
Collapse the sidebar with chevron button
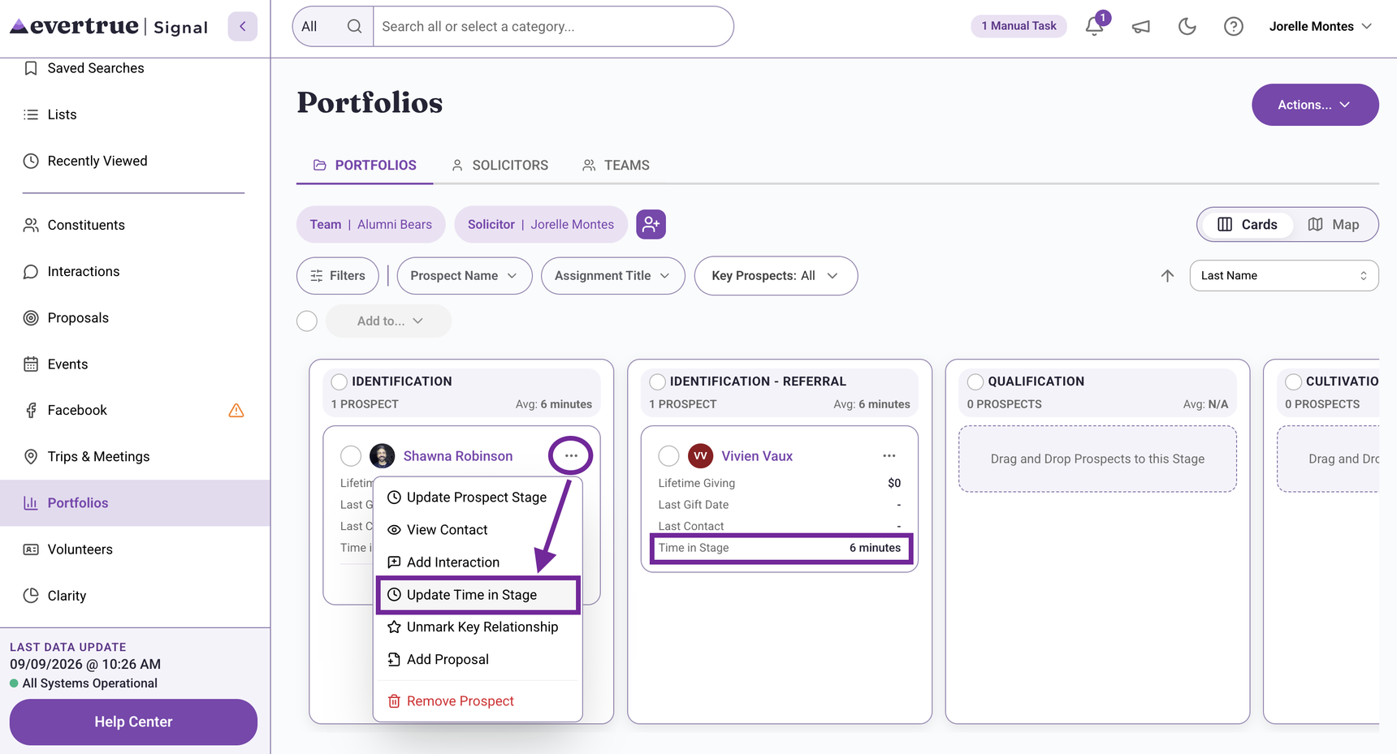[x=243, y=26]
